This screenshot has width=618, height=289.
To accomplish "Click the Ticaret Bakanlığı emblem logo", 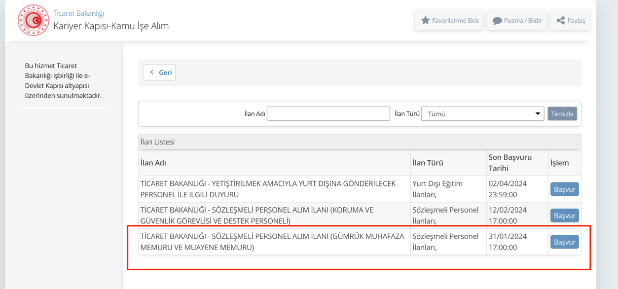I will [x=34, y=20].
